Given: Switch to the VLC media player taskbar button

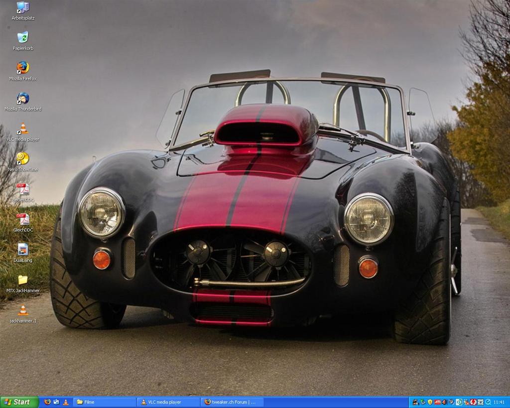Looking at the screenshot, I should 168,402.
